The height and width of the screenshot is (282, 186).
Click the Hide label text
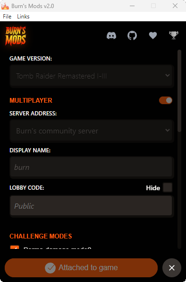(x=153, y=188)
